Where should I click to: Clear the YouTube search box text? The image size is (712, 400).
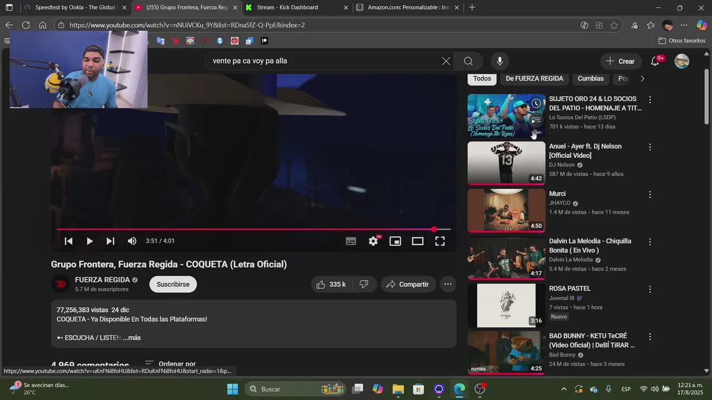[x=446, y=61]
